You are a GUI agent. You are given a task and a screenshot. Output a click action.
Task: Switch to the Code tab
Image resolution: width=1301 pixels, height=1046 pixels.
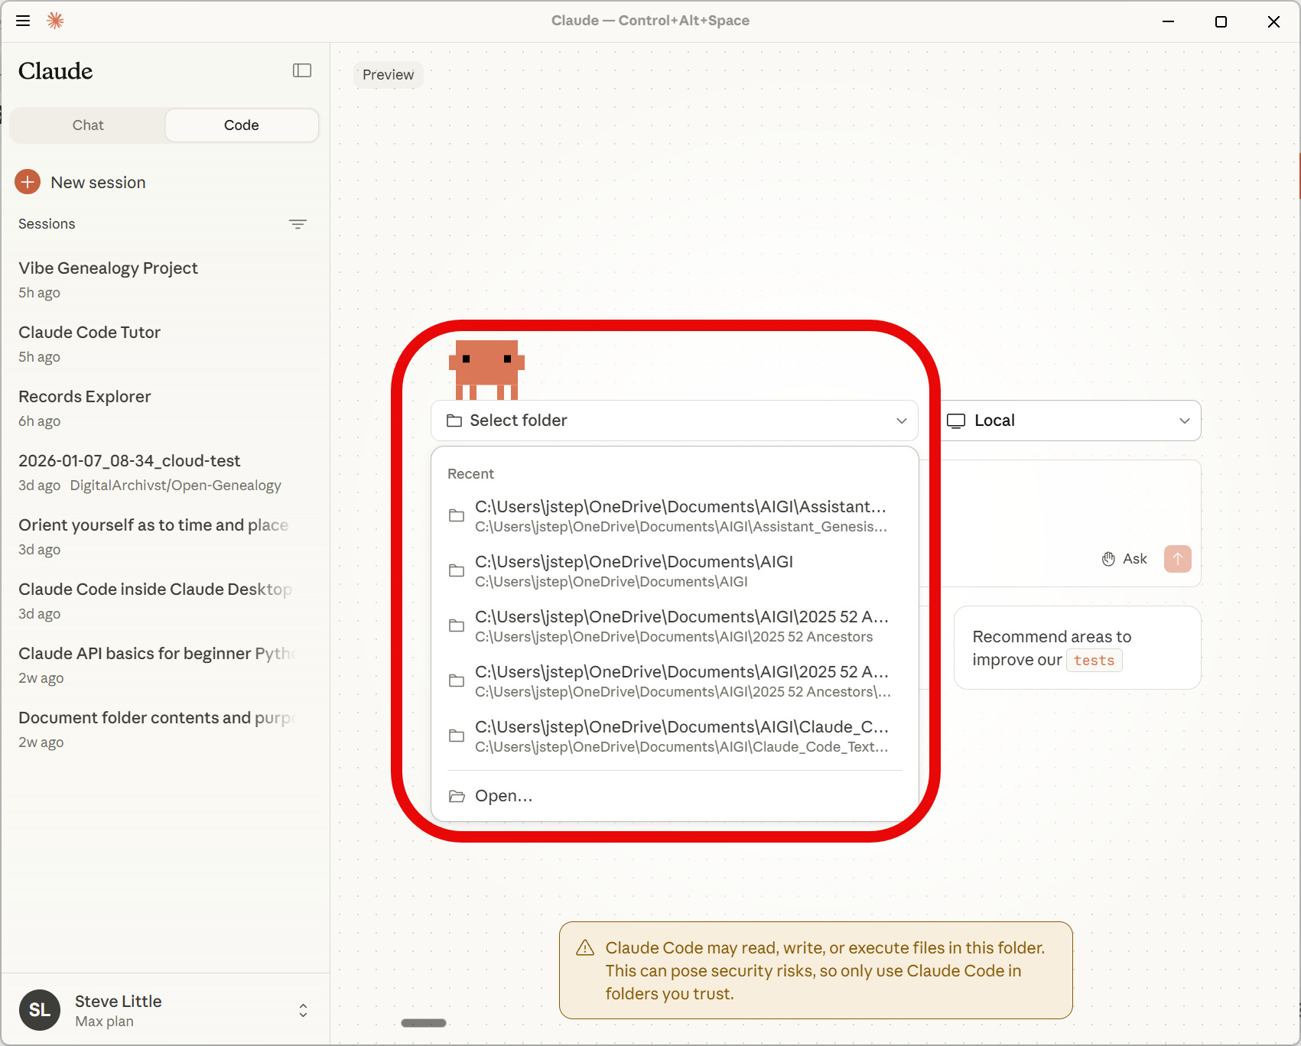(242, 125)
